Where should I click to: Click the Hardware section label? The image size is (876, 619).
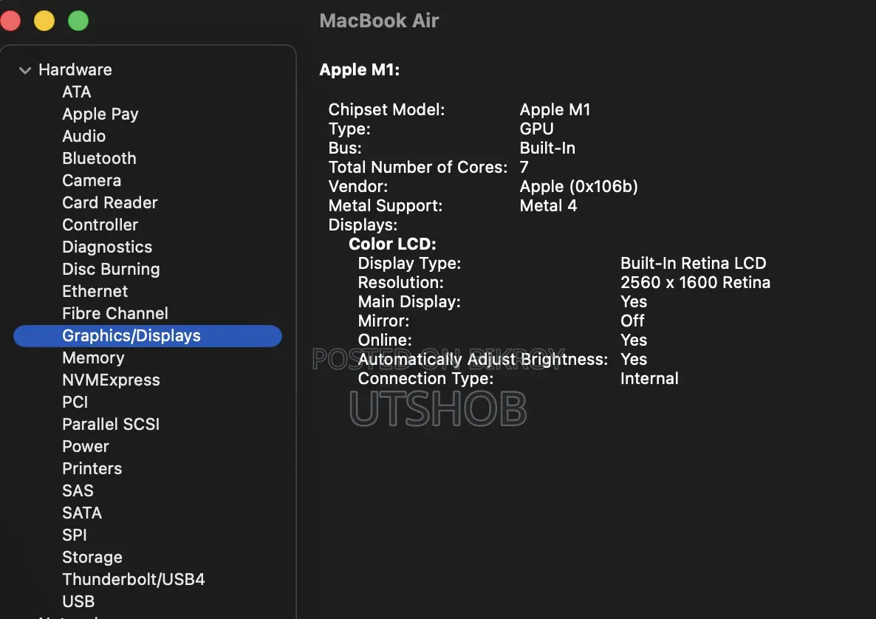coord(75,70)
